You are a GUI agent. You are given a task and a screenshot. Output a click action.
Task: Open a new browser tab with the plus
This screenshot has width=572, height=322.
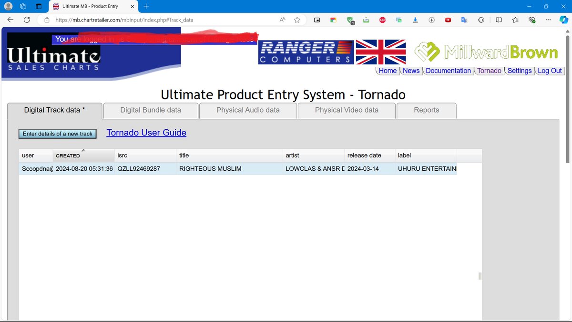click(146, 6)
